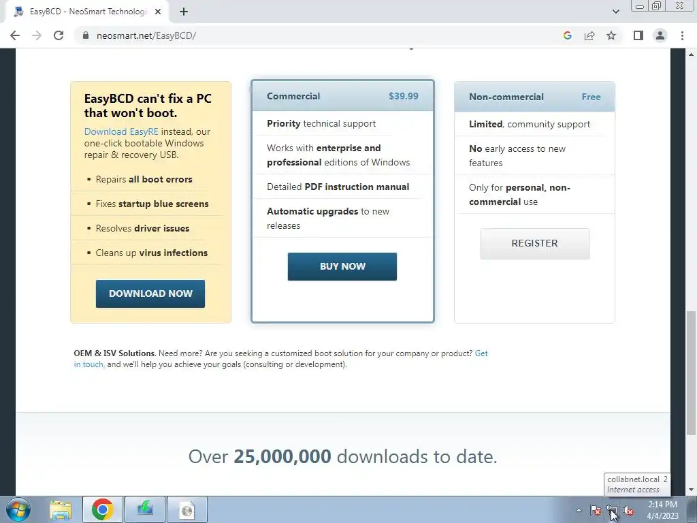The image size is (697, 523).
Task: Click the DOWNLOAD NOW button
Action: pos(150,294)
